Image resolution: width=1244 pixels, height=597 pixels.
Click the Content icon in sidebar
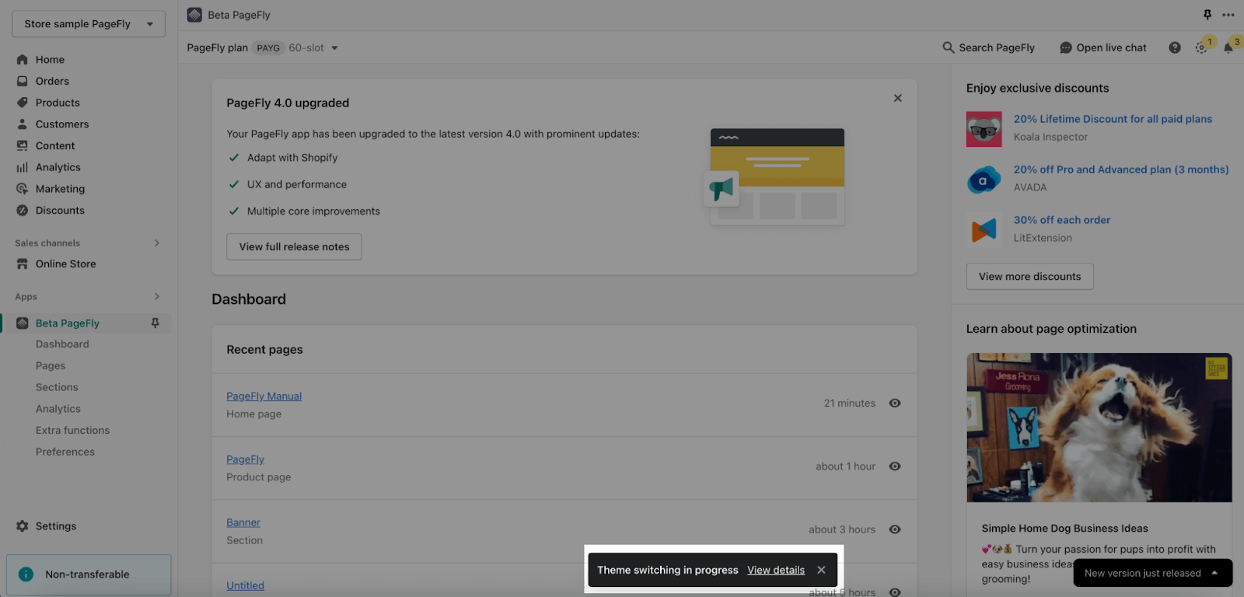23,145
